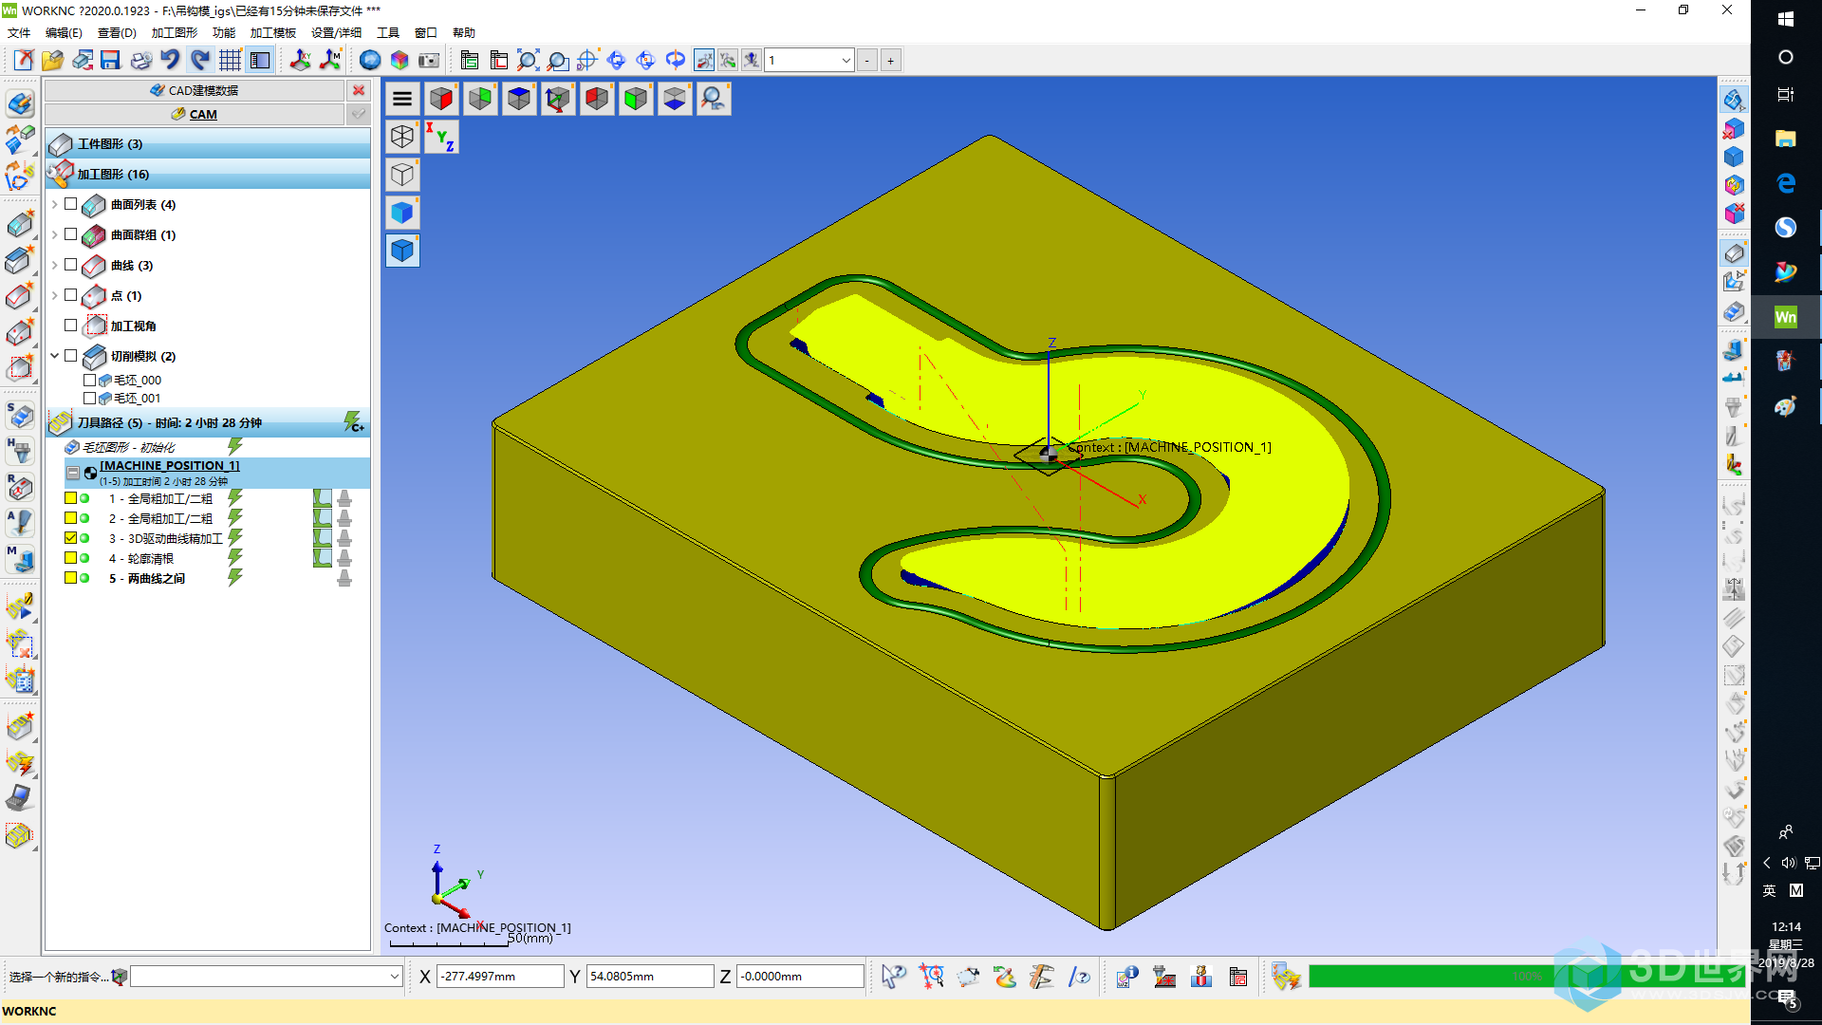Check the 加工视角 checkbox
The height and width of the screenshot is (1025, 1822).
coord(71,326)
